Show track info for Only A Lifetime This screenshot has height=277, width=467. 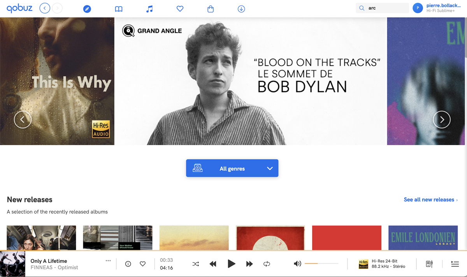[x=128, y=264]
